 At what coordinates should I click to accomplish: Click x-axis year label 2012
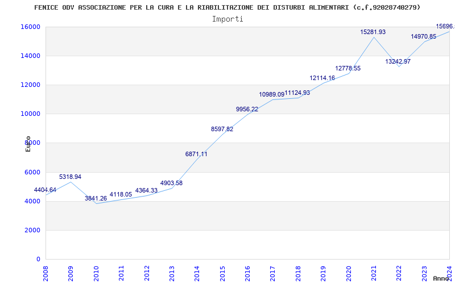[147, 274]
